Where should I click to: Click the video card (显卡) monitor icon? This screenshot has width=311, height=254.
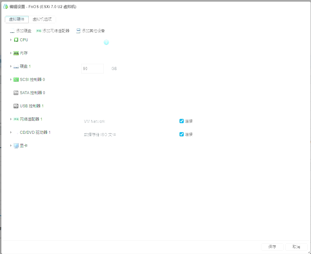pyautogui.click(x=16, y=146)
